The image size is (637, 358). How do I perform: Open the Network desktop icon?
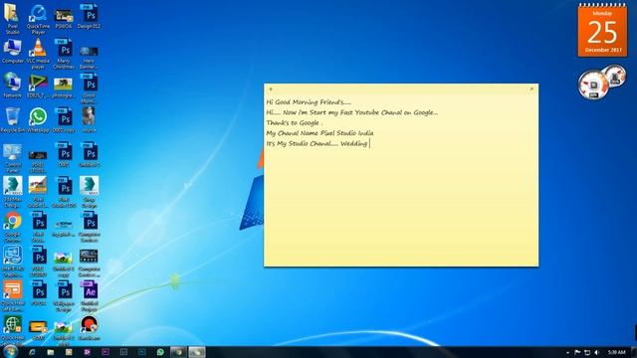click(x=12, y=86)
